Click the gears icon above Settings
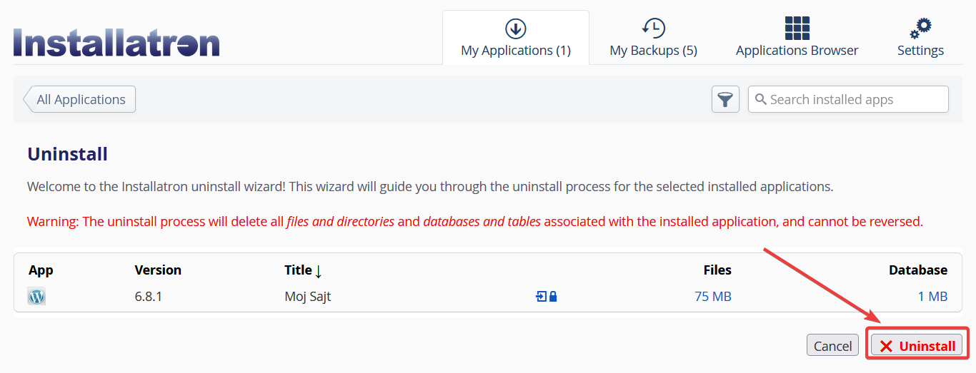This screenshot has height=373, width=976. (x=921, y=29)
